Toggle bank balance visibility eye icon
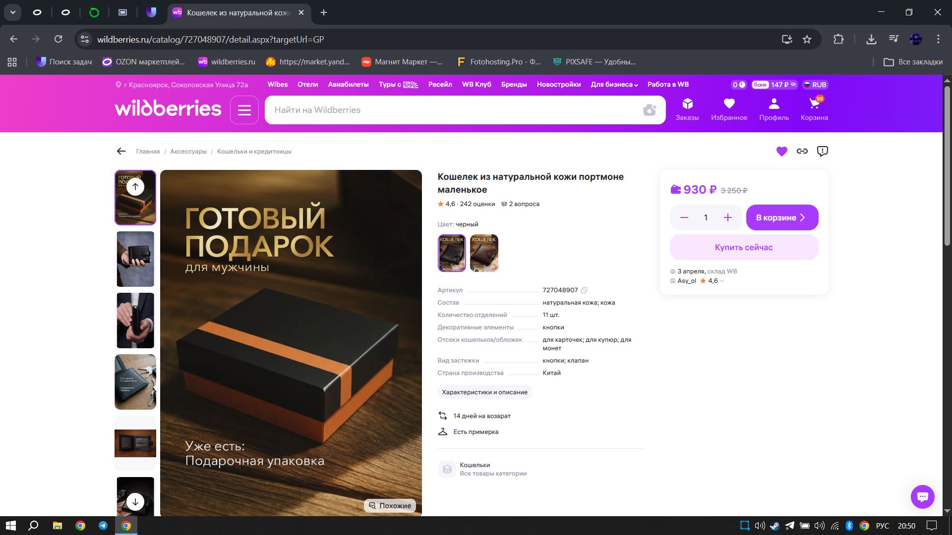The image size is (952, 535). (x=793, y=85)
